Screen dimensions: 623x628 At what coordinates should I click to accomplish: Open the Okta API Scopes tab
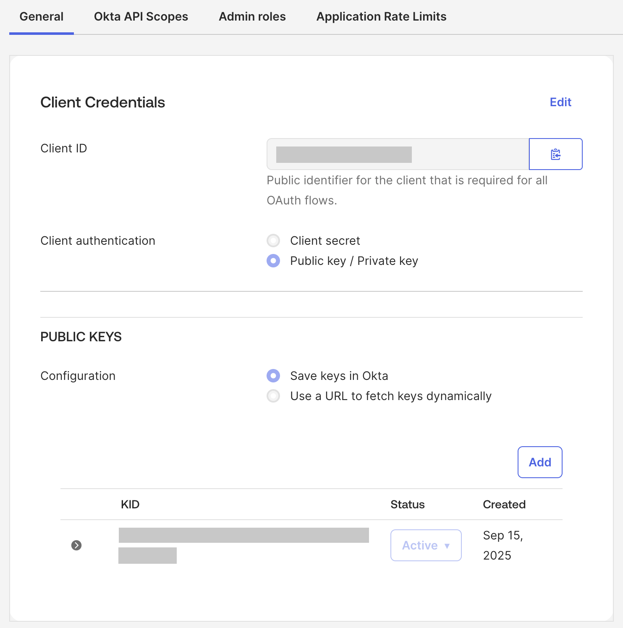(x=141, y=17)
